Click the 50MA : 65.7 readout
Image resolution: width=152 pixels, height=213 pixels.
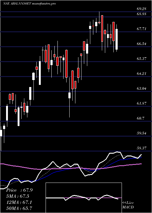(x=19, y=208)
